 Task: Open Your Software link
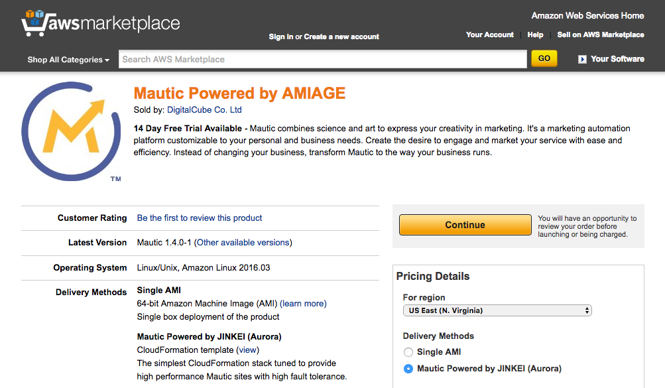[x=617, y=59]
